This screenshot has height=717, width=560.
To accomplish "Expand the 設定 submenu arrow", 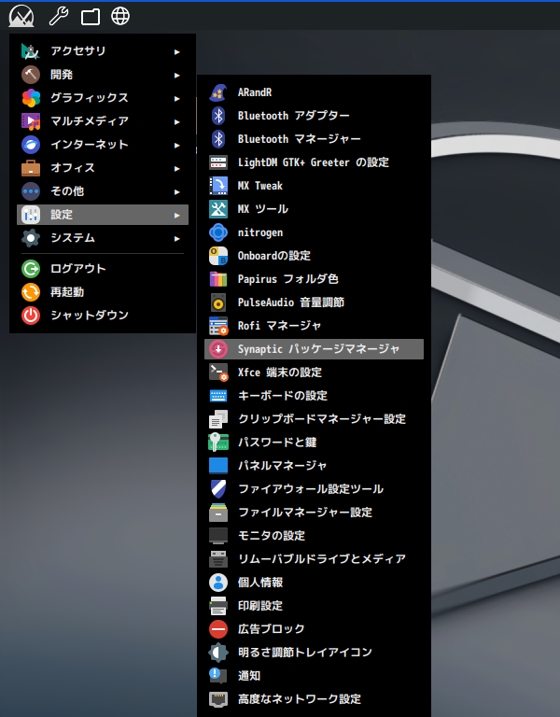I will coord(177,215).
